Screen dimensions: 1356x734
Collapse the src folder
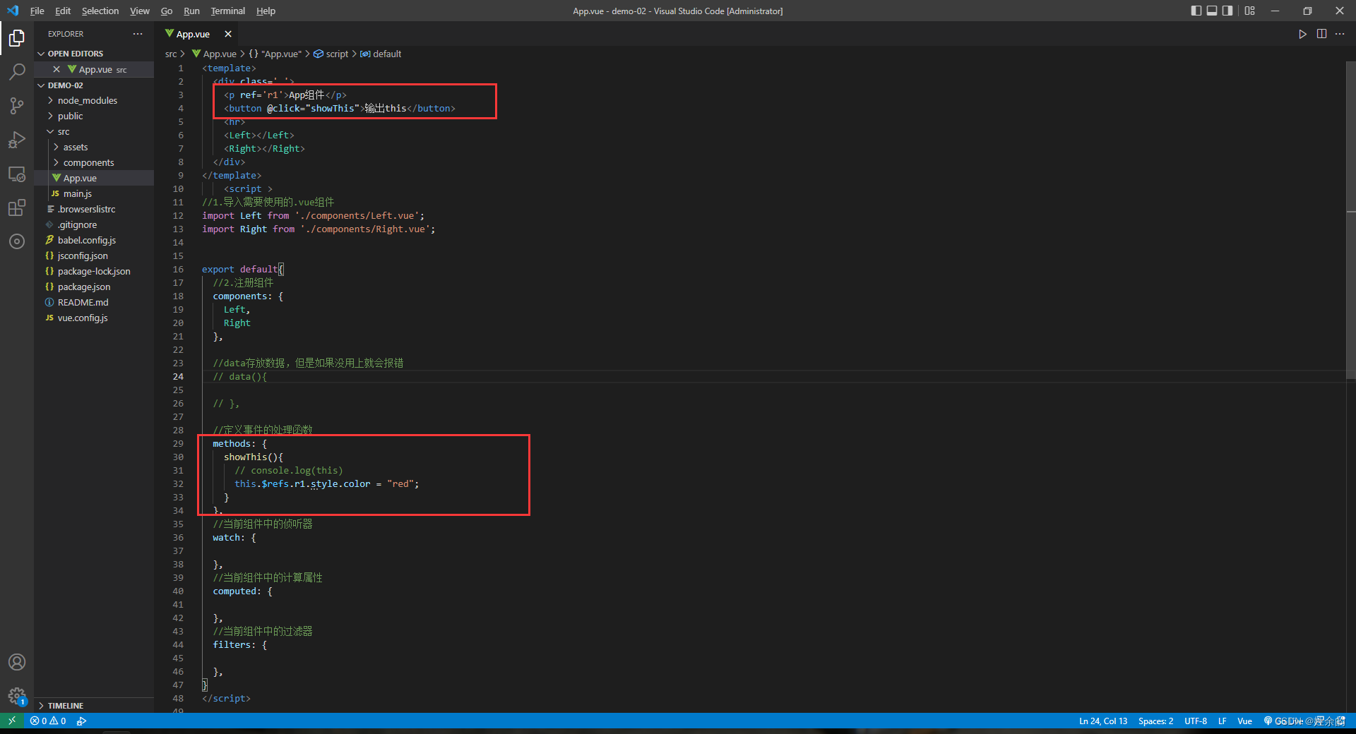coord(63,131)
